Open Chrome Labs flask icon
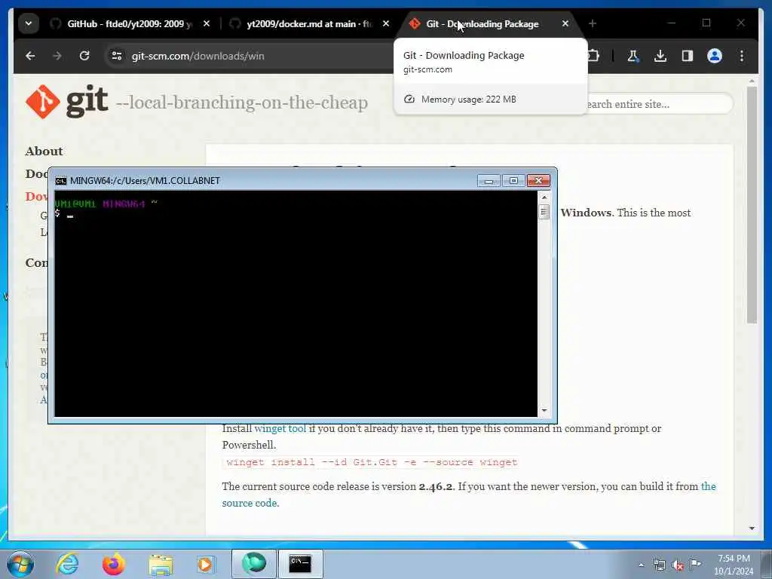 coord(633,56)
